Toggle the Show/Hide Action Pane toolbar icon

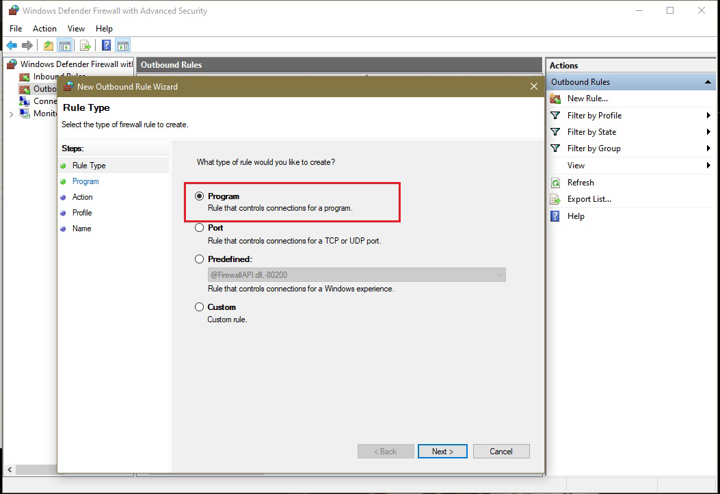[x=123, y=45]
